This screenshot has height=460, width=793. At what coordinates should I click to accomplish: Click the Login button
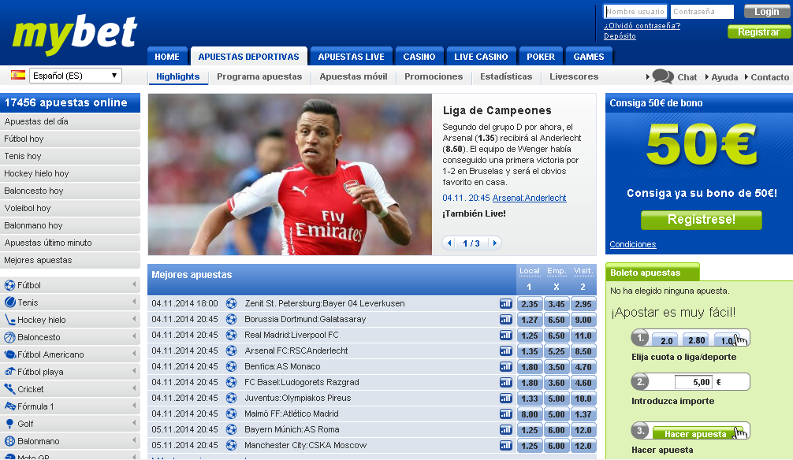(766, 12)
